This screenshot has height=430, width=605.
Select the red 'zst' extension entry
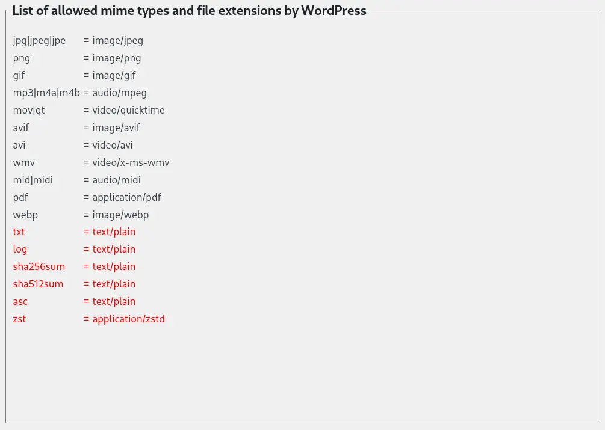(19, 319)
